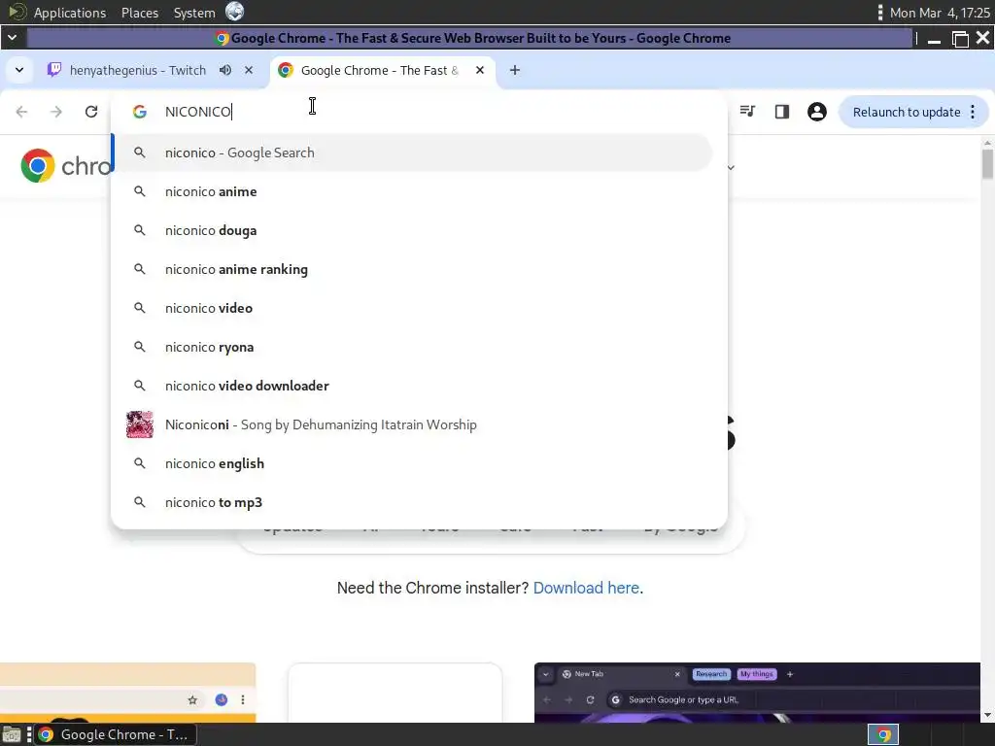Close the Google Chrome tab
The height and width of the screenshot is (746, 995).
[480, 70]
